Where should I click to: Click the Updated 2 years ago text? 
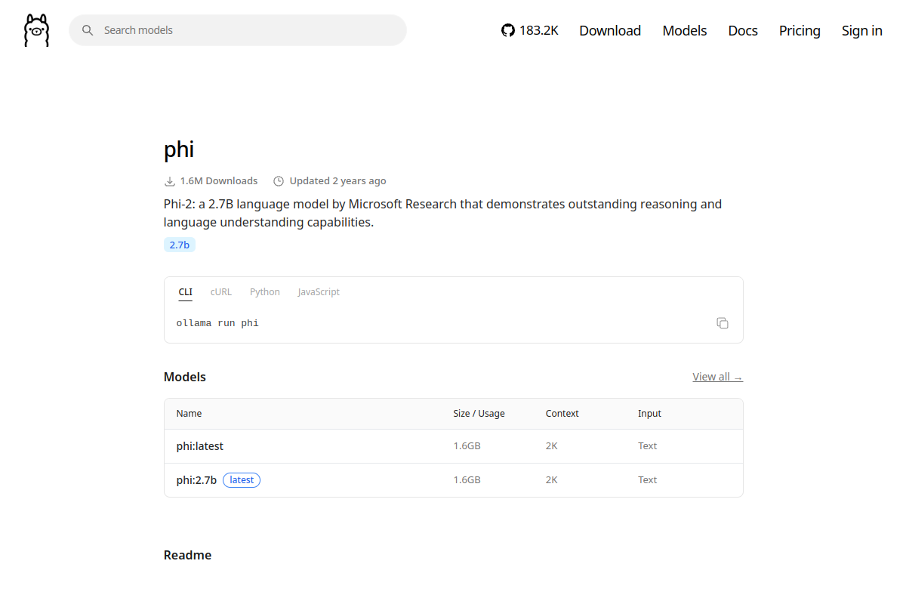pyautogui.click(x=338, y=181)
